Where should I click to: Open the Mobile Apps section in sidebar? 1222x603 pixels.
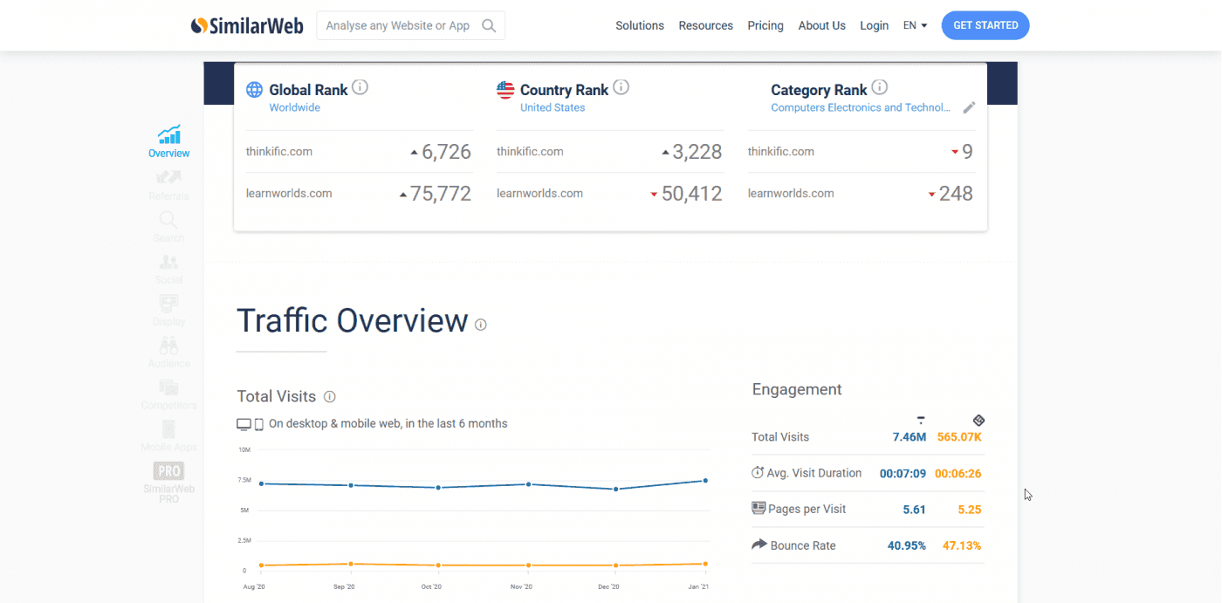click(169, 436)
